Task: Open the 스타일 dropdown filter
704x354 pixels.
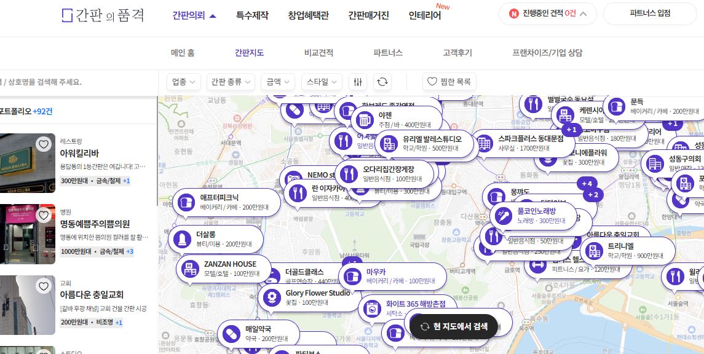Action: [x=322, y=82]
